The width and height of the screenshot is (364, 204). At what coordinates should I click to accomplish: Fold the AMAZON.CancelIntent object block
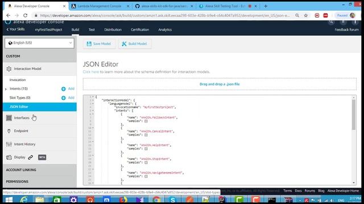click(x=93, y=128)
